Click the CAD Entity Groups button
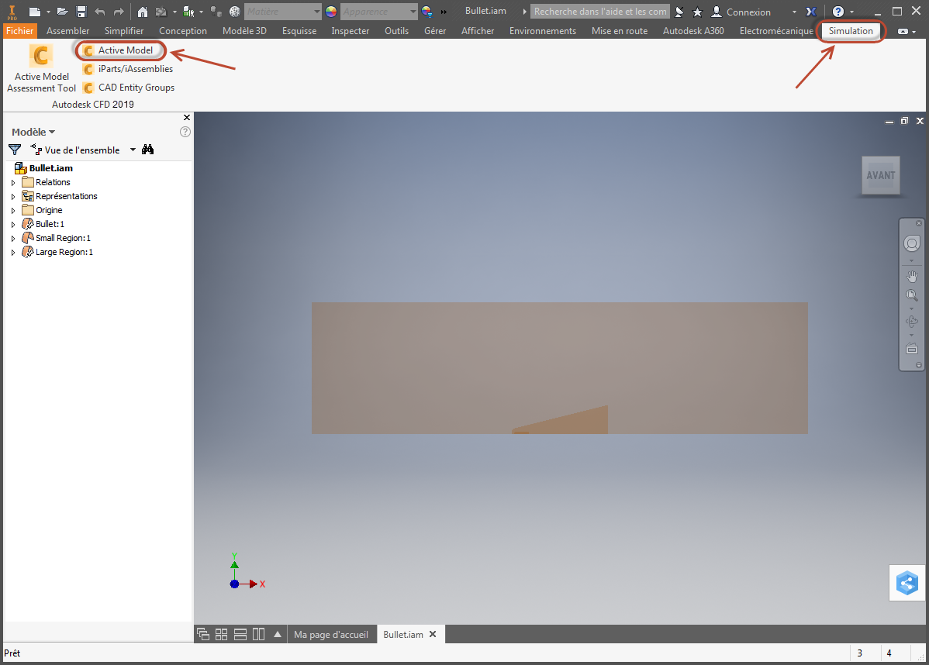 coord(129,88)
